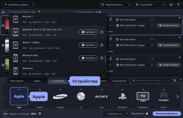Click SuperSpeed button for iPhone 6s Plus

pyautogui.click(x=88, y=58)
